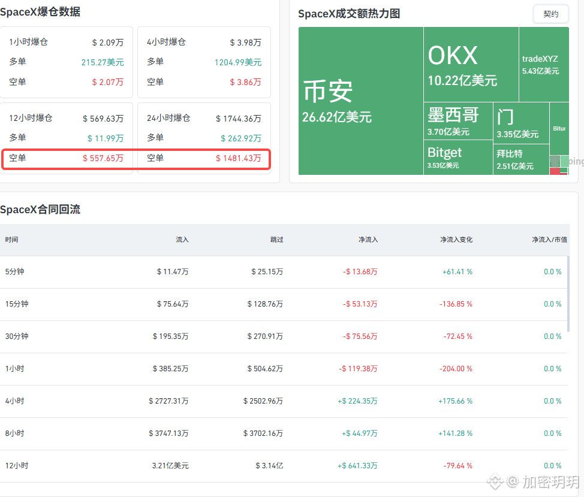
Task: Select the 15分钟 row label
Action: click(17, 304)
